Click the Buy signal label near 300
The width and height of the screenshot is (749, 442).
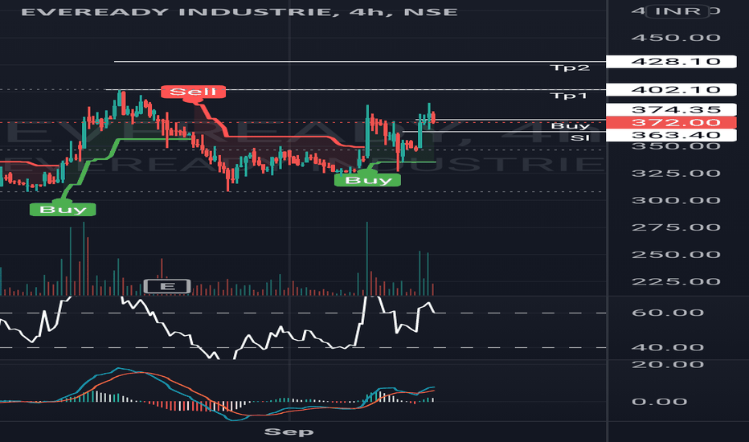tap(63, 209)
